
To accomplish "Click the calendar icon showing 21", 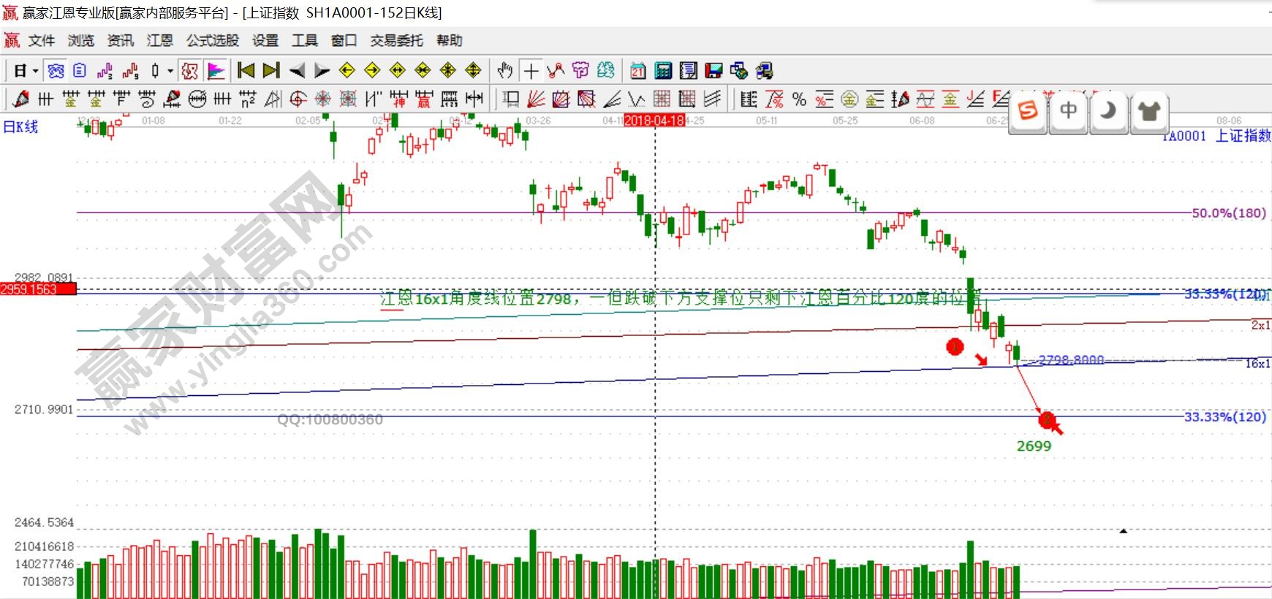I will (637, 71).
